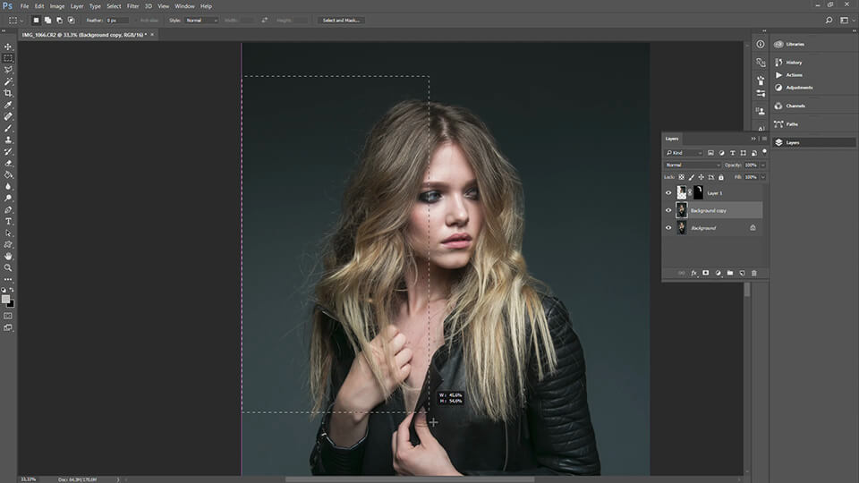Select the Type tool
This screenshot has width=859, height=483.
(x=8, y=221)
